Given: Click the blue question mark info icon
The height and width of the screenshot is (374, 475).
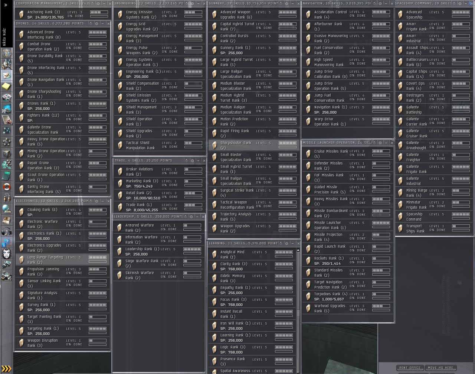Looking at the screenshot, I should click(x=6, y=243).
